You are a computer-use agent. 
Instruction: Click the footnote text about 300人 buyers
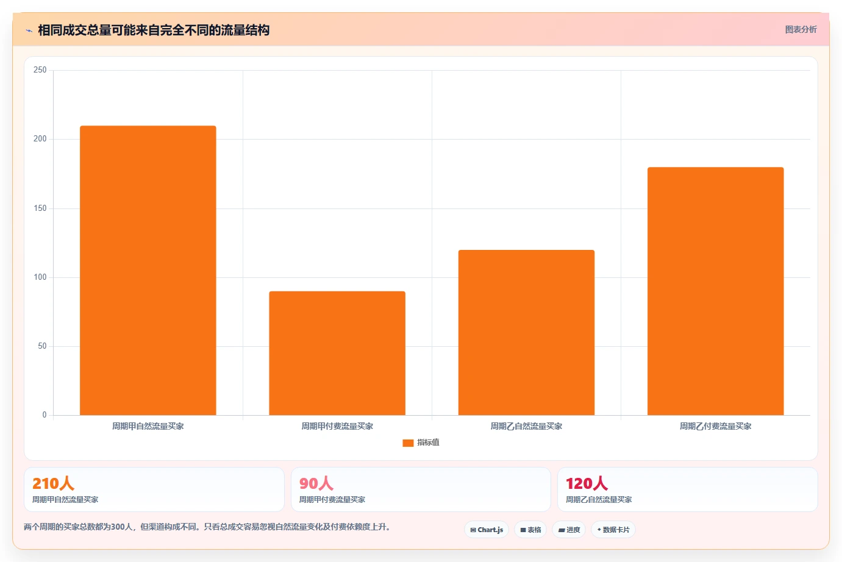pos(207,527)
